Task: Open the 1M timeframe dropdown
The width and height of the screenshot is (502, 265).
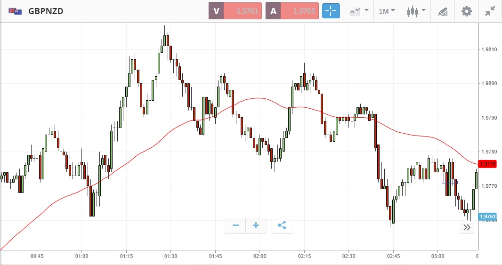Action: [387, 11]
